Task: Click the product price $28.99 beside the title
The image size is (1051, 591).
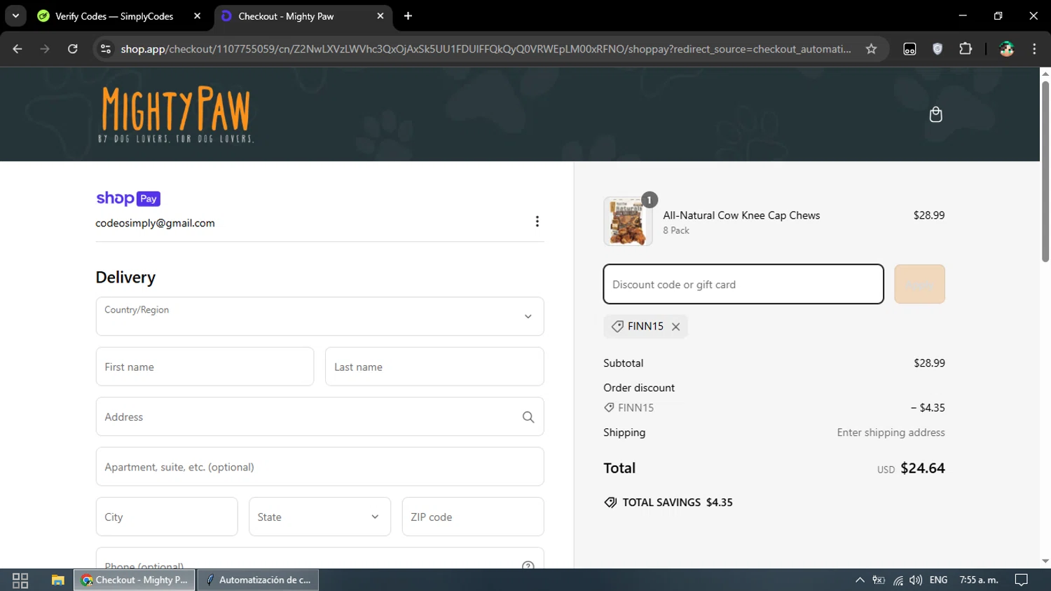Action: coord(929,215)
